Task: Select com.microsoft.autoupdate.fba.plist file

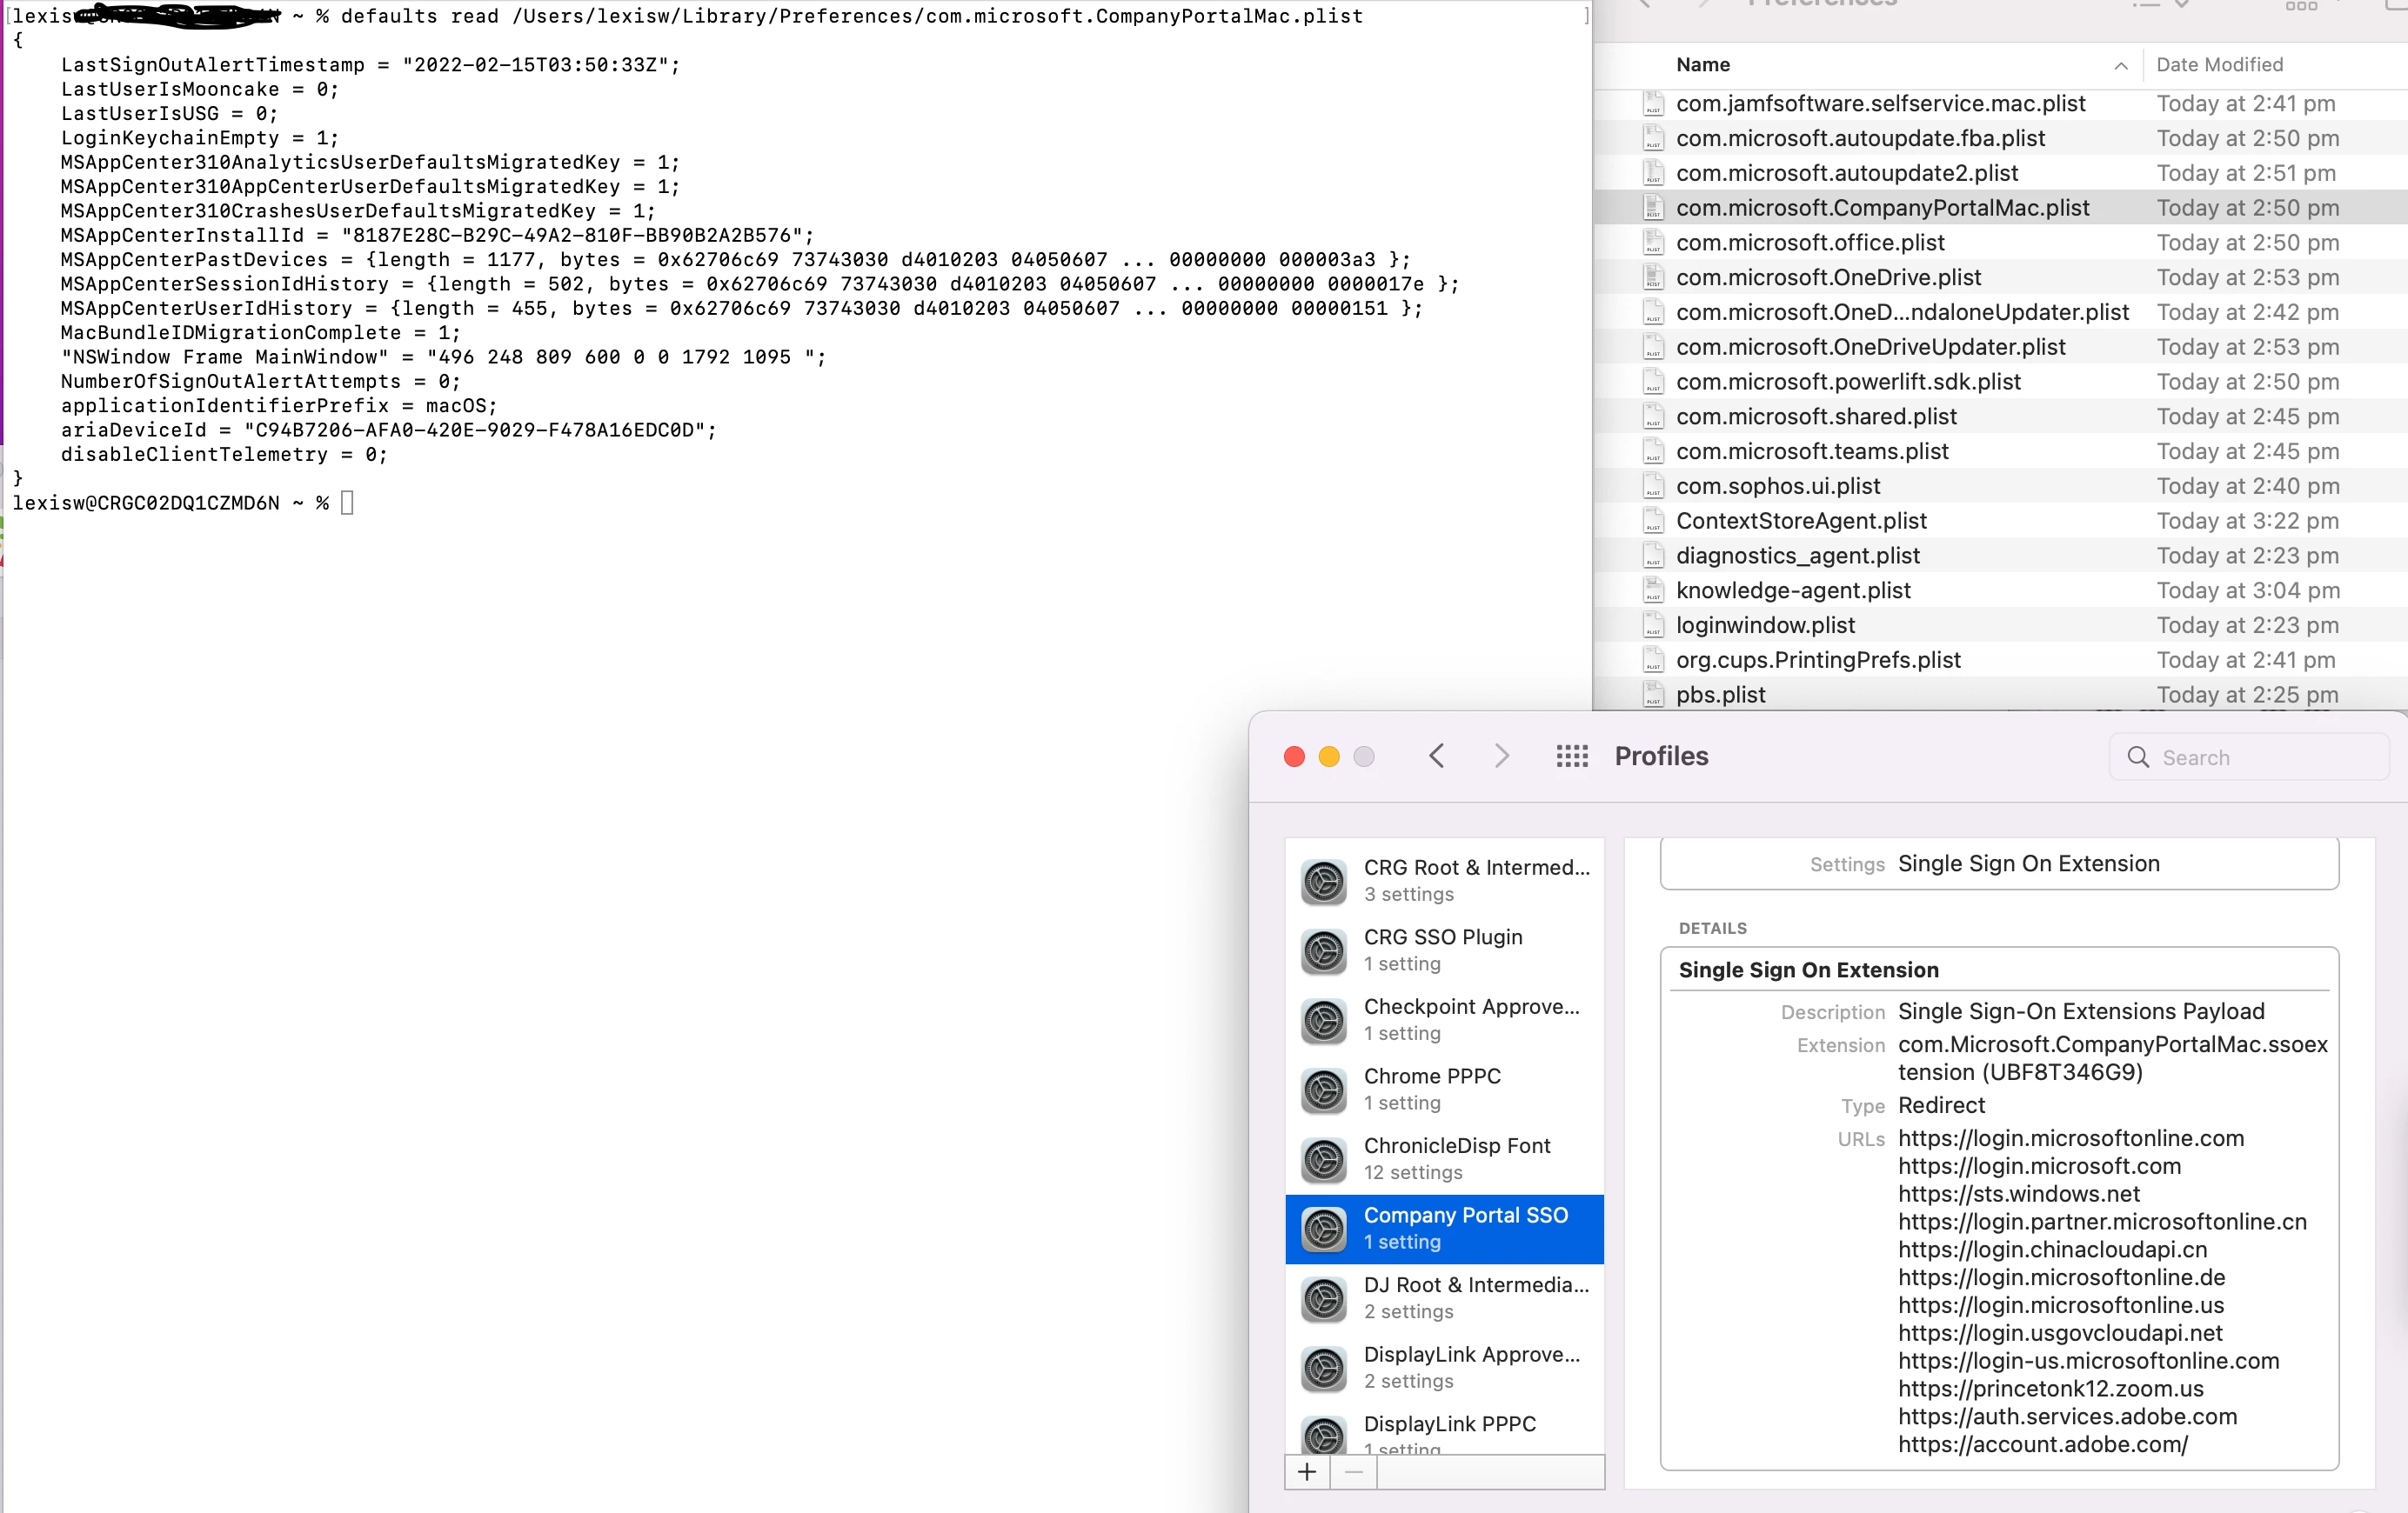Action: click(2000, 138)
